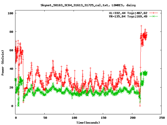Click the green YR legend line sample

coord(153,16)
